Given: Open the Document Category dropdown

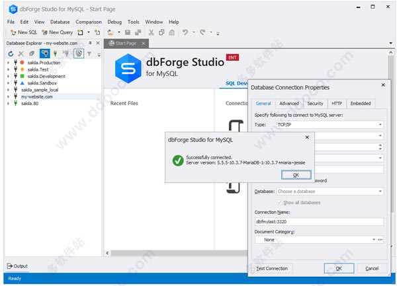Looking at the screenshot, I should click(374, 240).
